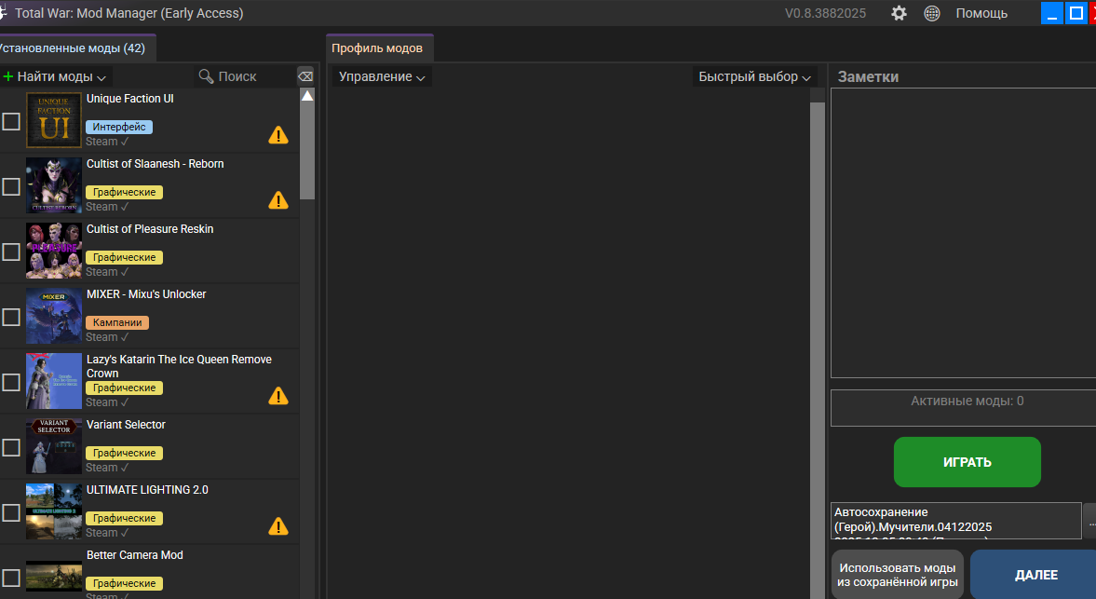Click the Интерфейс tag on Unique Faction UI

point(119,128)
